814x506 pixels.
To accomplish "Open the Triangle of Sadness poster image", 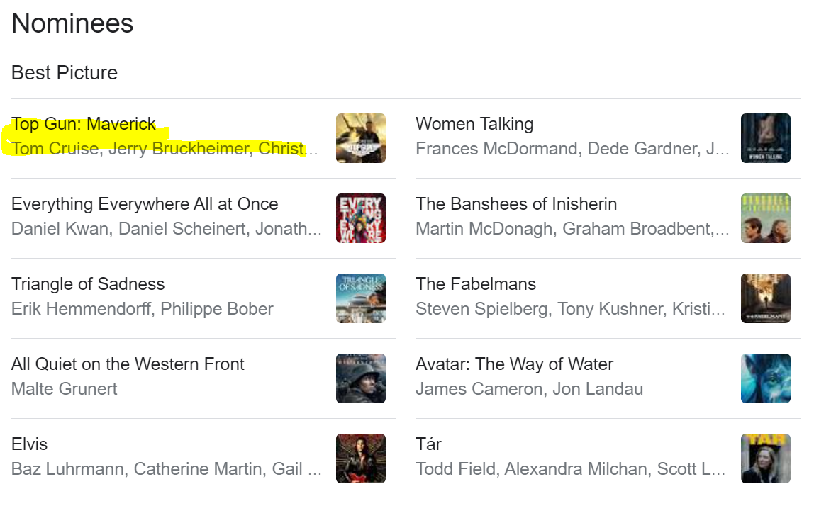I will pyautogui.click(x=360, y=298).
